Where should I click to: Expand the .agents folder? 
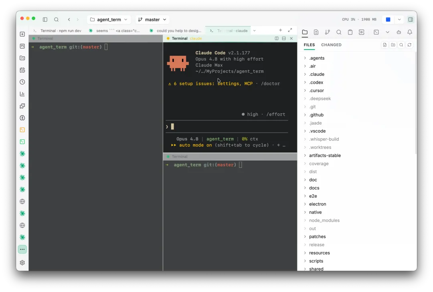305,58
